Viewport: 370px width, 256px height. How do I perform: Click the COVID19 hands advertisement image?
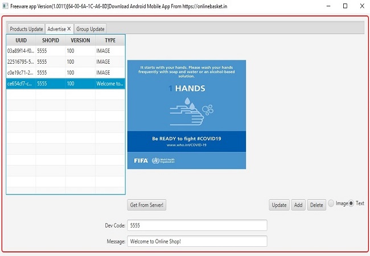click(x=187, y=114)
